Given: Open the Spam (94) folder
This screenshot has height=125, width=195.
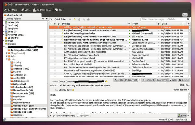Looking at the screenshot, I should 12,38.
